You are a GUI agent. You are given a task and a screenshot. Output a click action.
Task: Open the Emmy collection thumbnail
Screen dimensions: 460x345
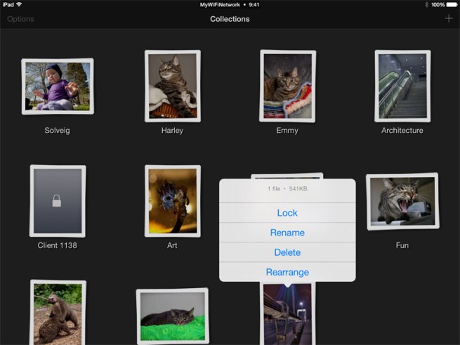[287, 86]
